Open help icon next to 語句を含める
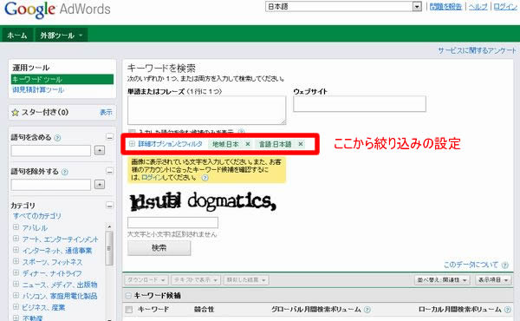The height and width of the screenshot is (321, 520). 57,138
